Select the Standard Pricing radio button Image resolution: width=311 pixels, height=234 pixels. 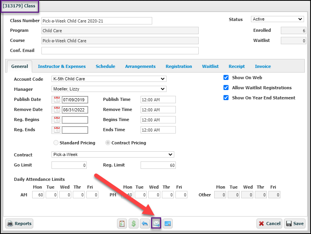coord(56,143)
